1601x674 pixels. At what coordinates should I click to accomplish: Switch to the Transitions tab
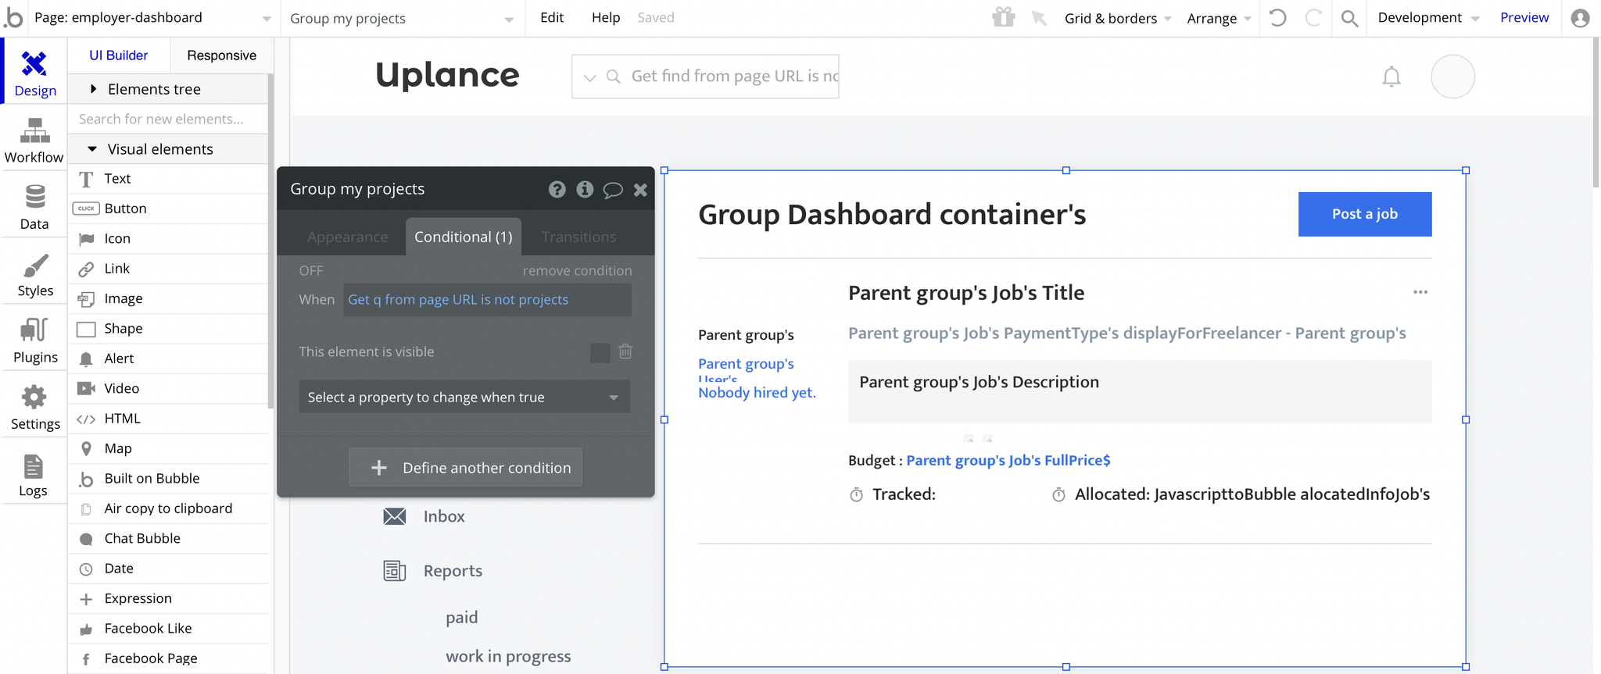tap(578, 237)
